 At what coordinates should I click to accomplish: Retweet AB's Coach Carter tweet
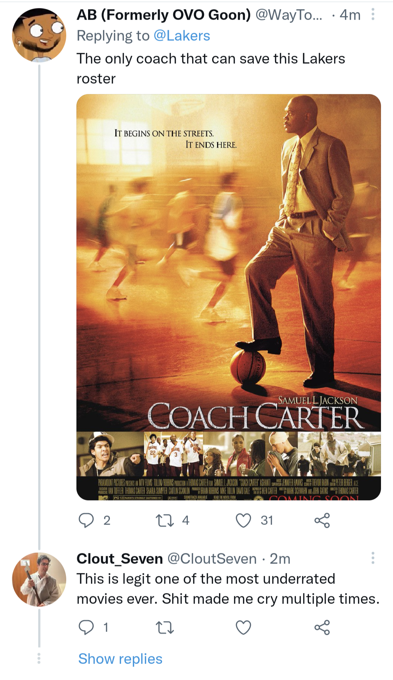pos(165,520)
